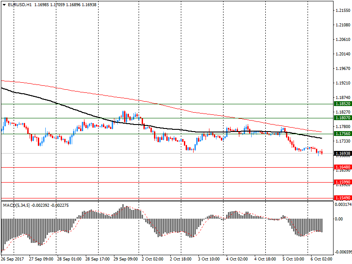The image size is (352, 264).
Task: Click the 5 Oct 10:00 time label
Action: (x=293, y=259)
